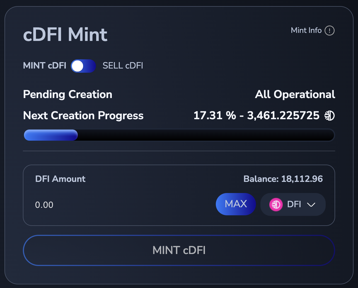Image resolution: width=358 pixels, height=288 pixels.
Task: Click the pink DFI token icon
Action: (x=276, y=205)
